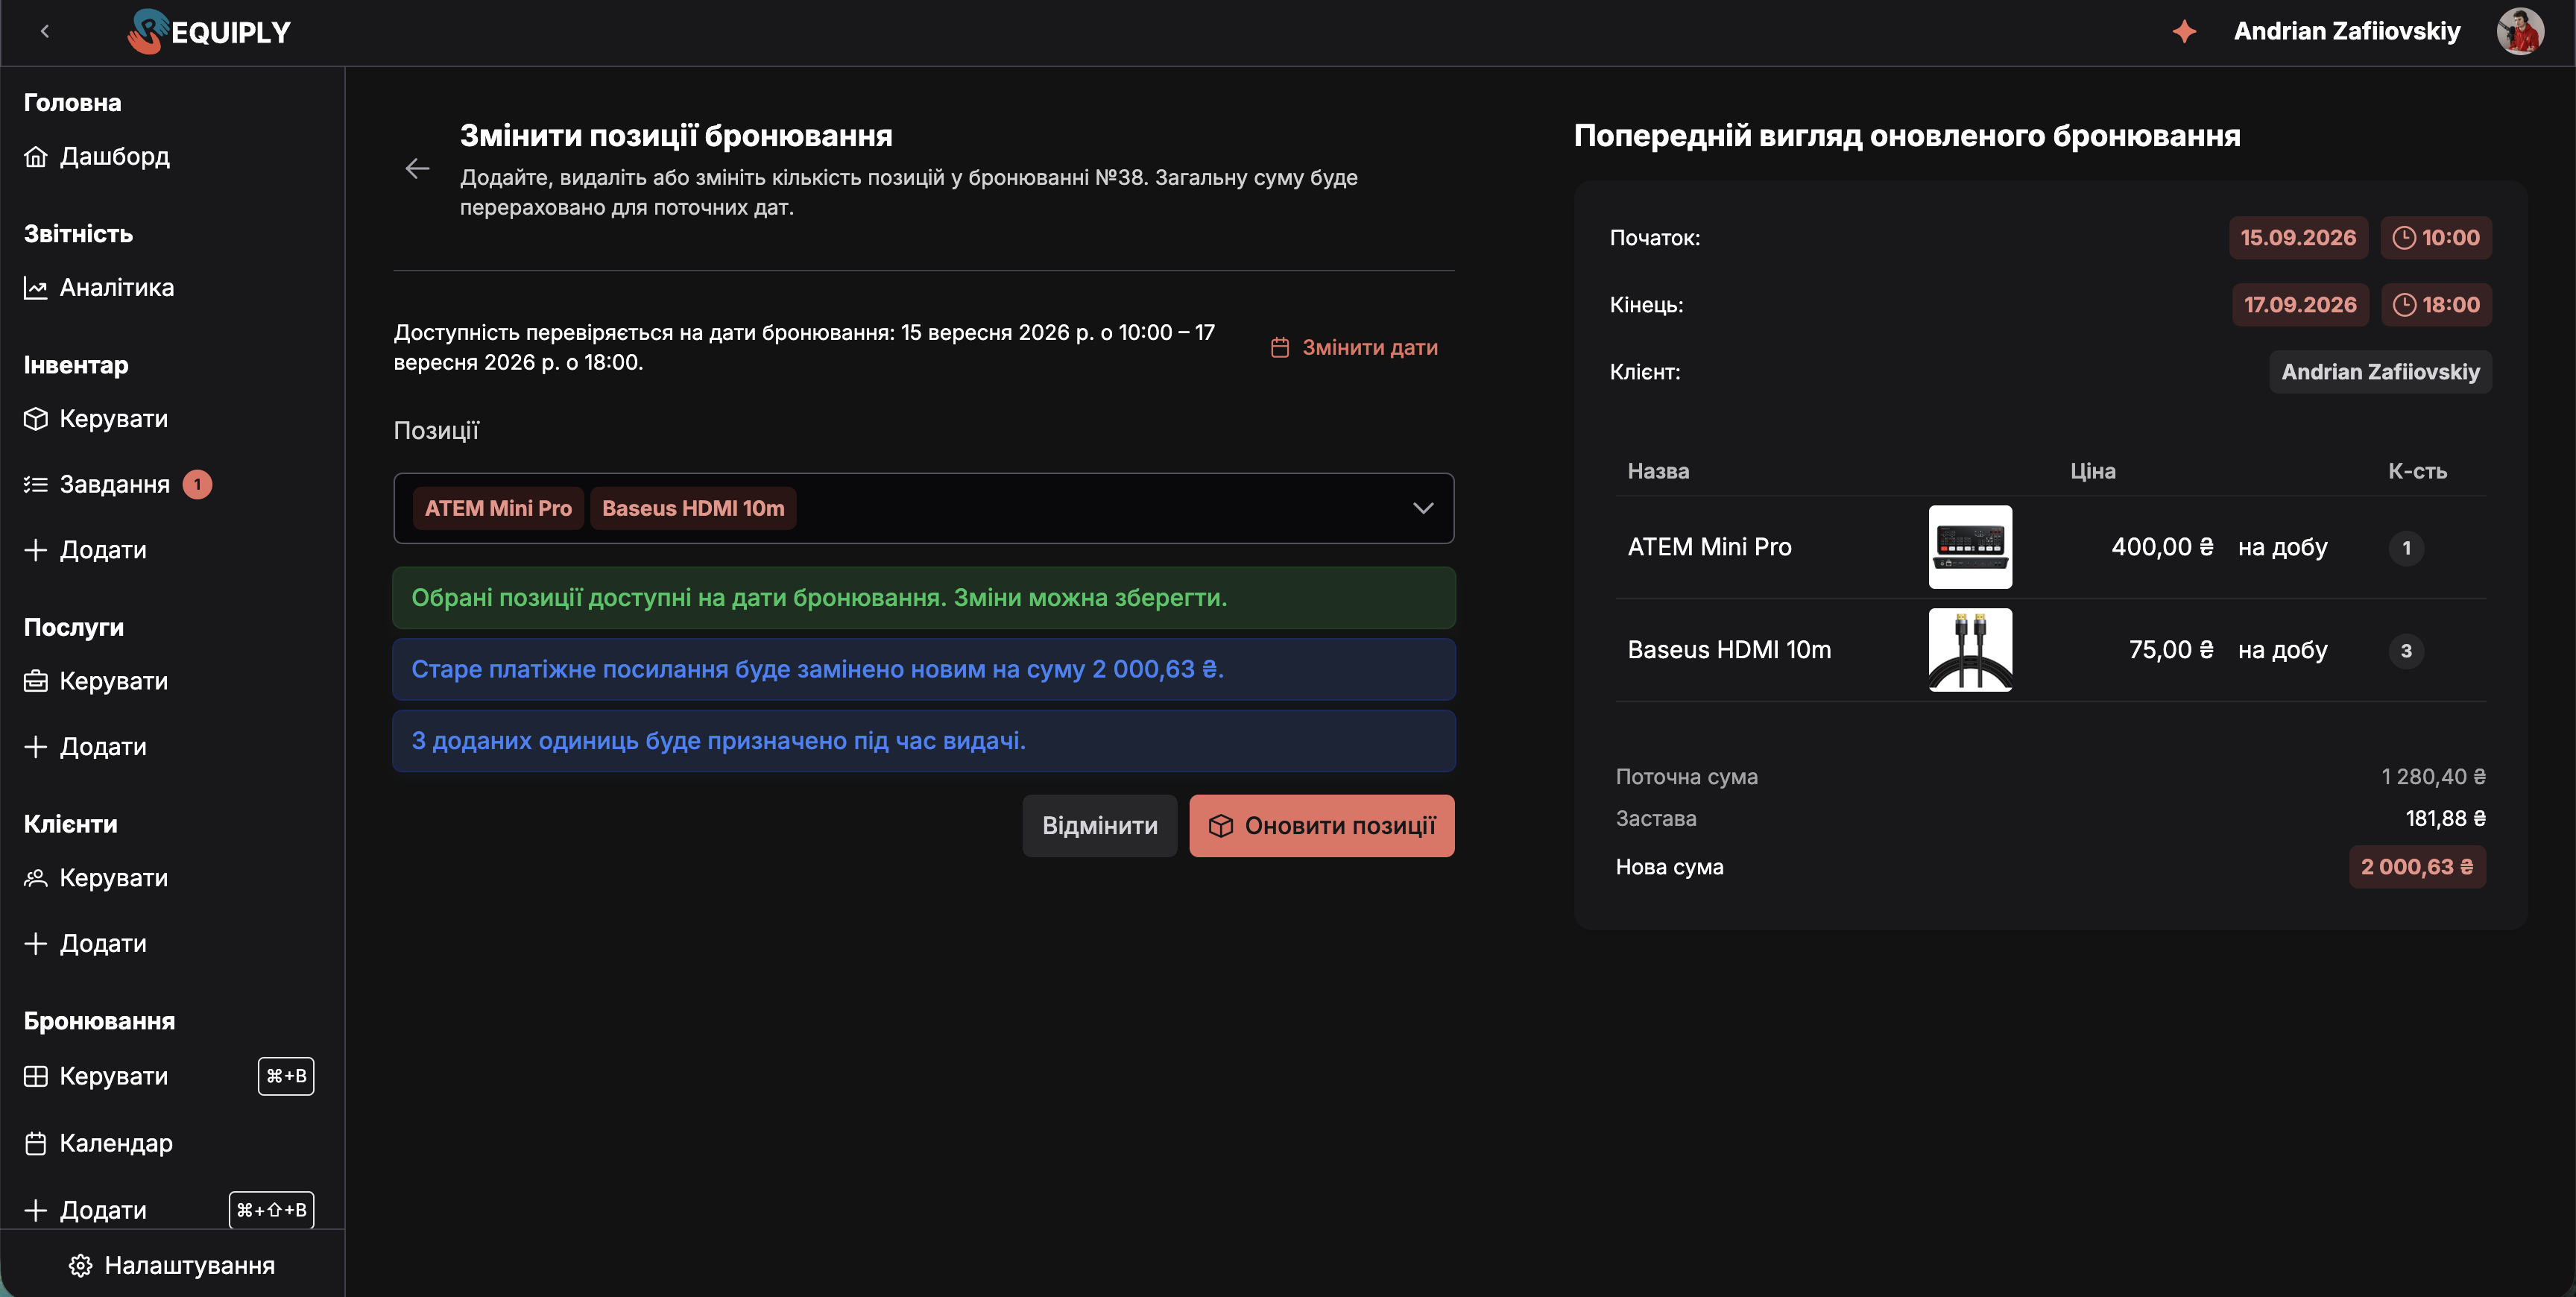The image size is (2576, 1297).
Task: Click the quantity badge 3 for Baseus HDMI 10m
Action: (x=2406, y=651)
